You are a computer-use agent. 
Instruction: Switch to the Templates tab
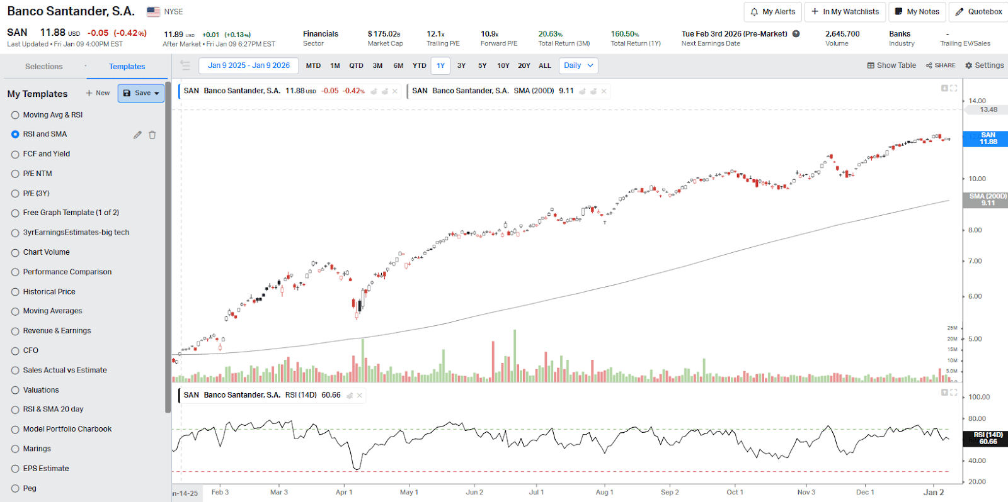coord(127,67)
